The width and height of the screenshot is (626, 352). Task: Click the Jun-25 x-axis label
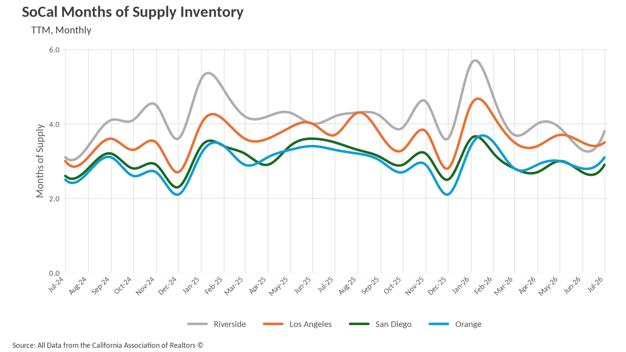pyautogui.click(x=303, y=285)
